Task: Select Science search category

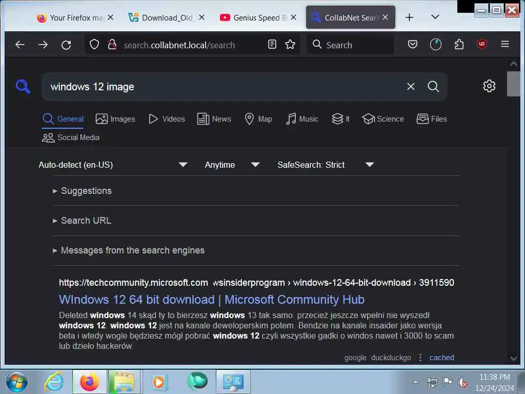Action: point(382,119)
